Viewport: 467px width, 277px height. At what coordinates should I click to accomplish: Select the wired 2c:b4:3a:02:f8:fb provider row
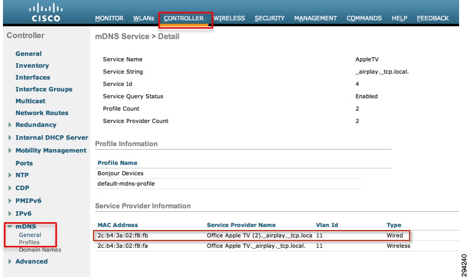[251, 236]
